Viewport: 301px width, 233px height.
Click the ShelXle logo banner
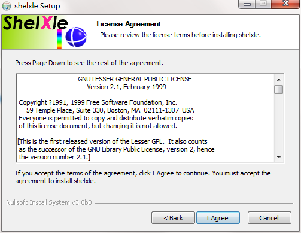45,32
